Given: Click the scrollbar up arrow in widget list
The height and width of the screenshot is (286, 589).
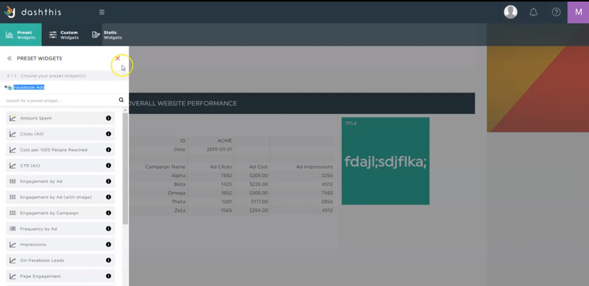Looking at the screenshot, I should pyautogui.click(x=125, y=110).
